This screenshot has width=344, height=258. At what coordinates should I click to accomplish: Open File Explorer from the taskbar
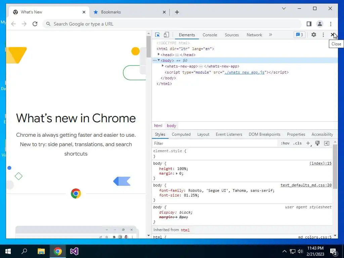click(41, 251)
